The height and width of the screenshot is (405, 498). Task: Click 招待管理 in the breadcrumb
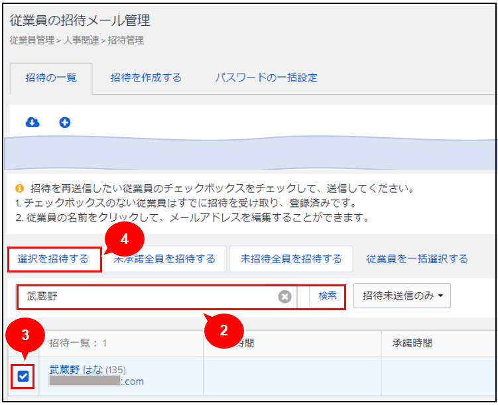coord(126,40)
